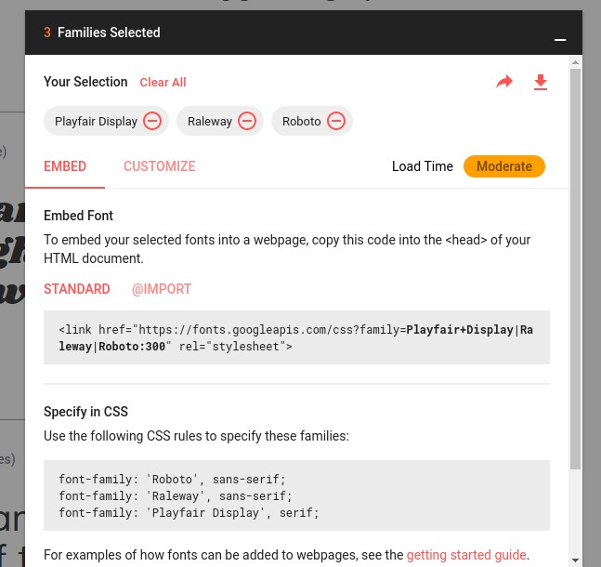Click the link href embed code box
The image size is (601, 567).
[296, 337]
